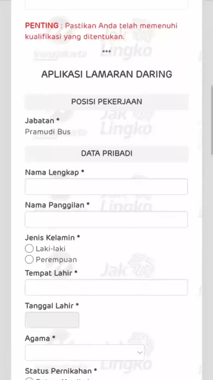Select the Laki-laki radio button
This screenshot has width=213, height=380.
point(29,248)
